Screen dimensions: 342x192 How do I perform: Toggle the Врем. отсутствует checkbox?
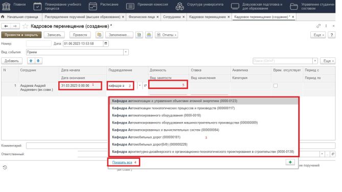coord(276,86)
